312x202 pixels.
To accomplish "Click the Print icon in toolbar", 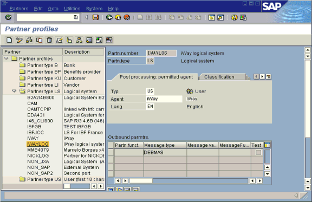I will (140, 17).
